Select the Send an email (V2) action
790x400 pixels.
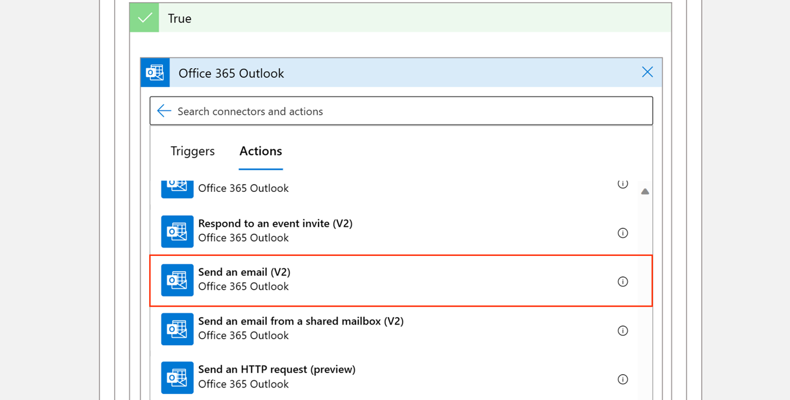point(244,272)
